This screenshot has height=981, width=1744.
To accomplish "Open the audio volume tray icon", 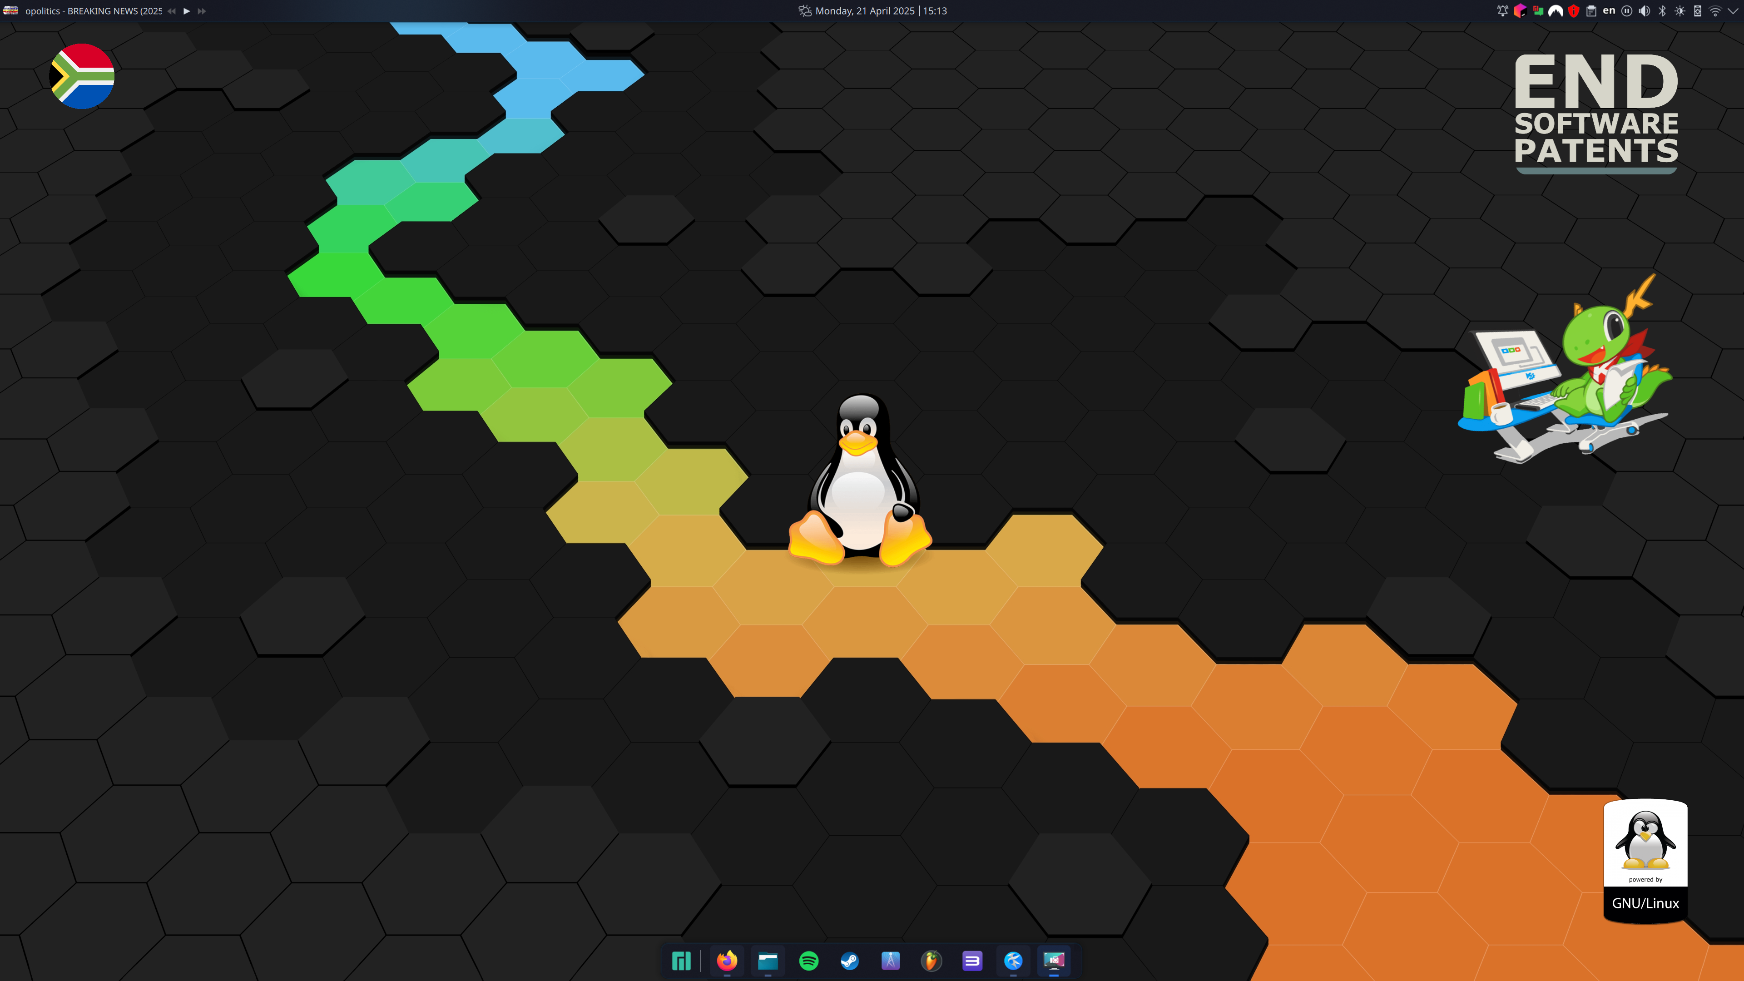I will click(x=1645, y=11).
